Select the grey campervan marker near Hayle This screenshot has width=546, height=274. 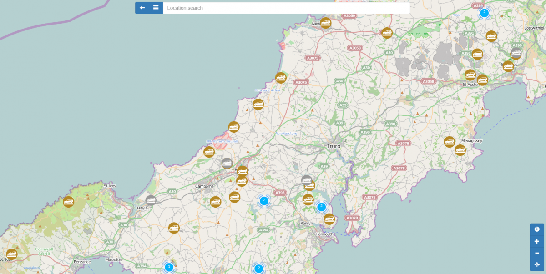pos(151,200)
